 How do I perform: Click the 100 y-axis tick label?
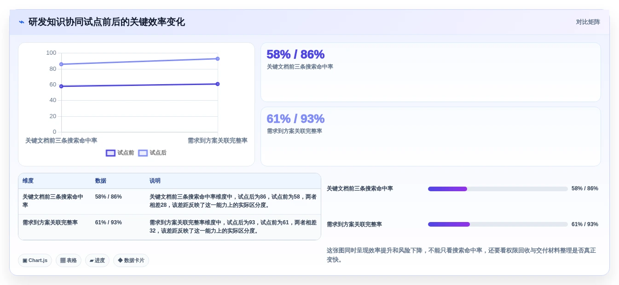(x=51, y=53)
